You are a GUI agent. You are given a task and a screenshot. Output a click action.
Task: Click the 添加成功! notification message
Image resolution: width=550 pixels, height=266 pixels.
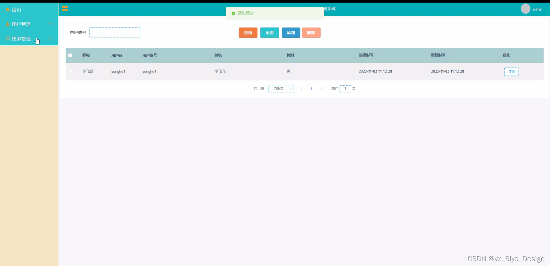tap(246, 13)
